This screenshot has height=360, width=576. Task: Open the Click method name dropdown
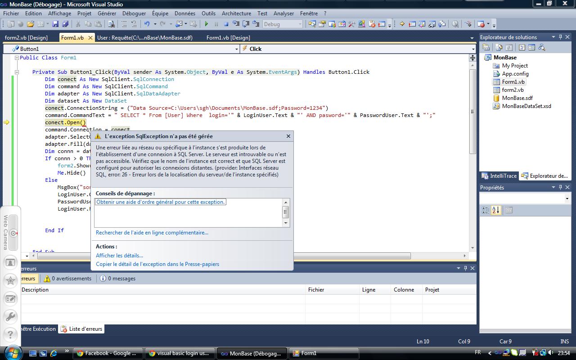pyautogui.click(x=473, y=49)
